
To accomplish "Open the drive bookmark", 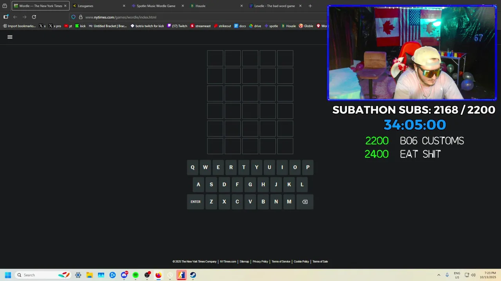I will click(x=255, y=26).
